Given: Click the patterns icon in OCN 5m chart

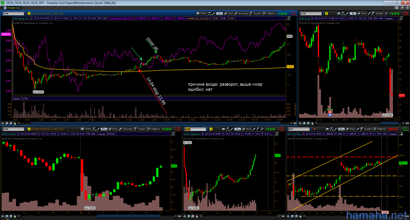Looking at the screenshot, I should coord(262,129).
